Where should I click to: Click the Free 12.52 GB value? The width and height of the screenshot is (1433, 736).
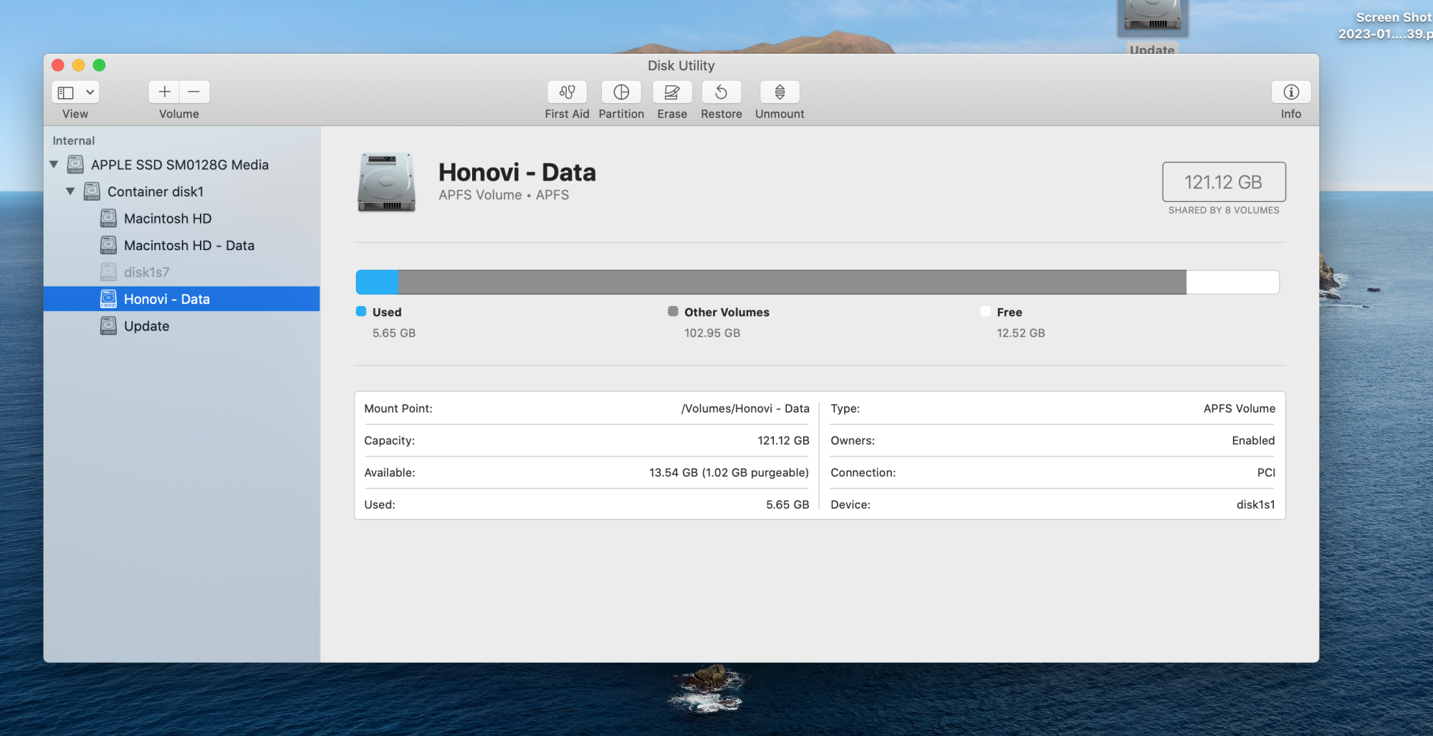1021,333
